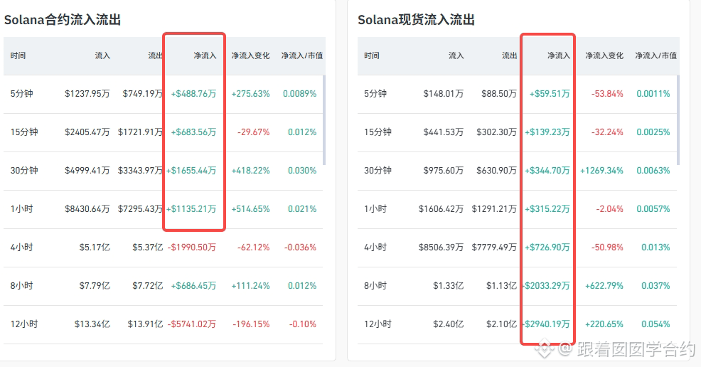
Task: Click the $13.34亿 inflow value
Action: click(x=92, y=324)
